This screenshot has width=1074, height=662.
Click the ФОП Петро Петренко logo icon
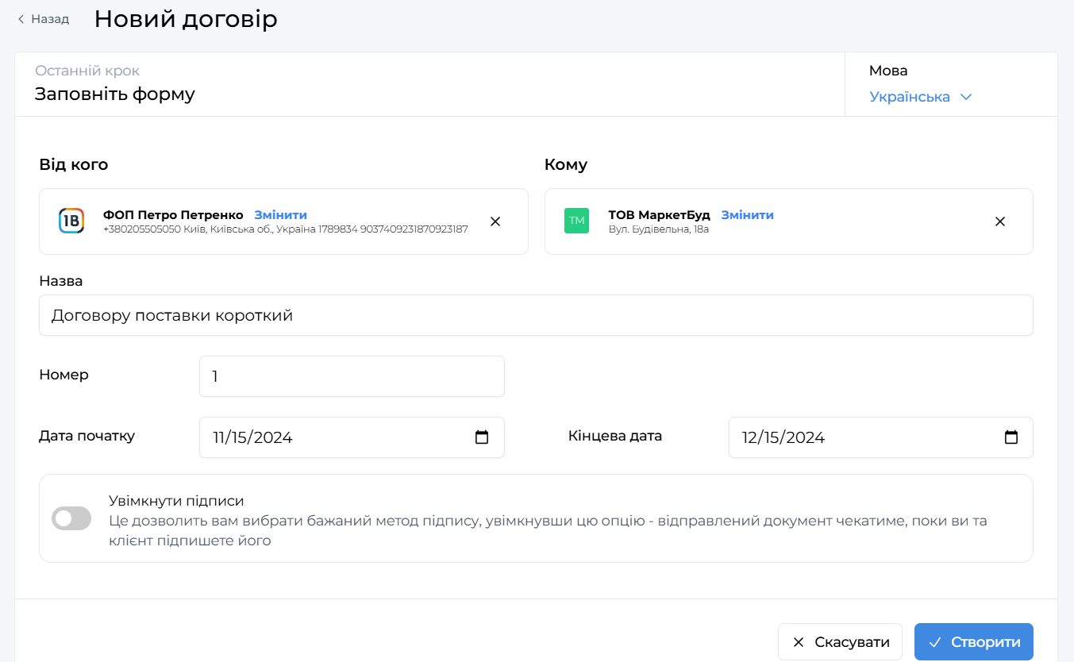(71, 221)
